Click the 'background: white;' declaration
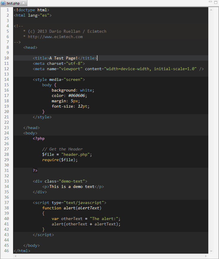Image resolution: width=219 pixels, height=259 pixels. coord(73,90)
